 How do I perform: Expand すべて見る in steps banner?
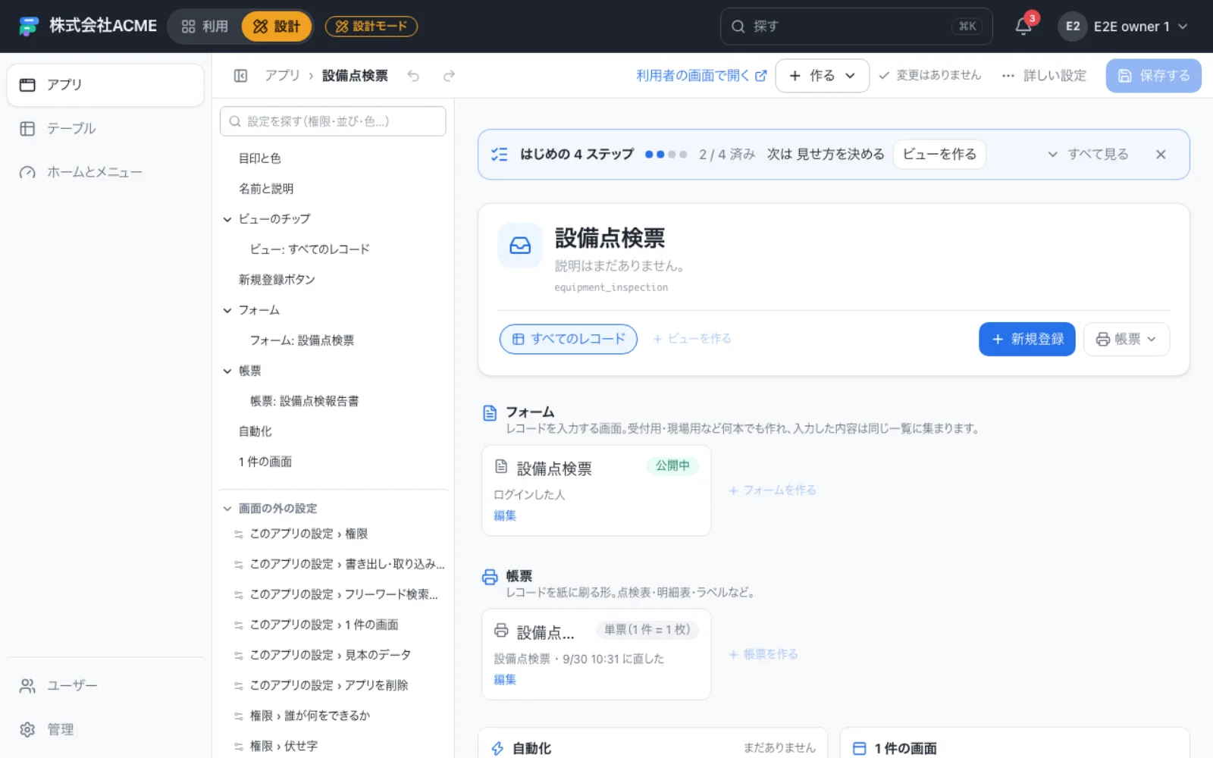click(x=1088, y=155)
